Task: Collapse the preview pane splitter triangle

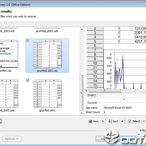Action: 124,100
